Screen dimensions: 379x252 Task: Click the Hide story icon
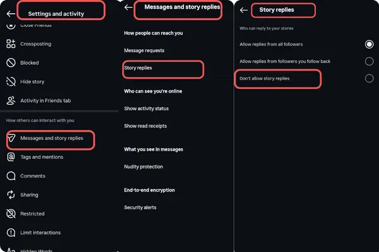coord(11,82)
